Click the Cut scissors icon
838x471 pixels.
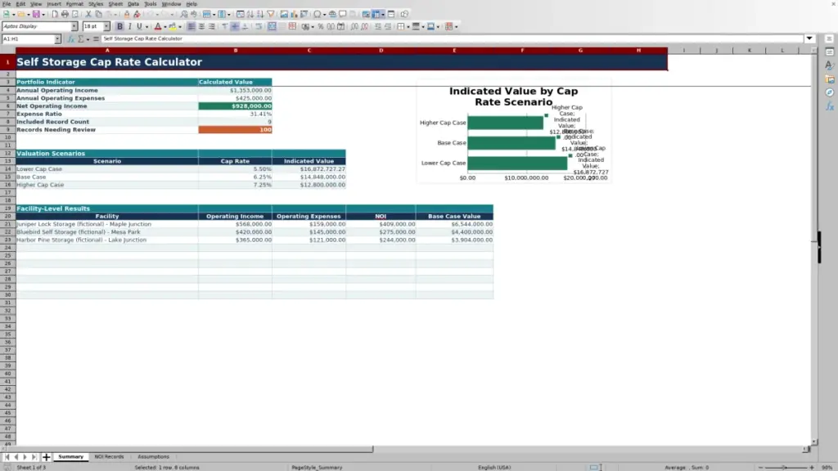(x=88, y=15)
